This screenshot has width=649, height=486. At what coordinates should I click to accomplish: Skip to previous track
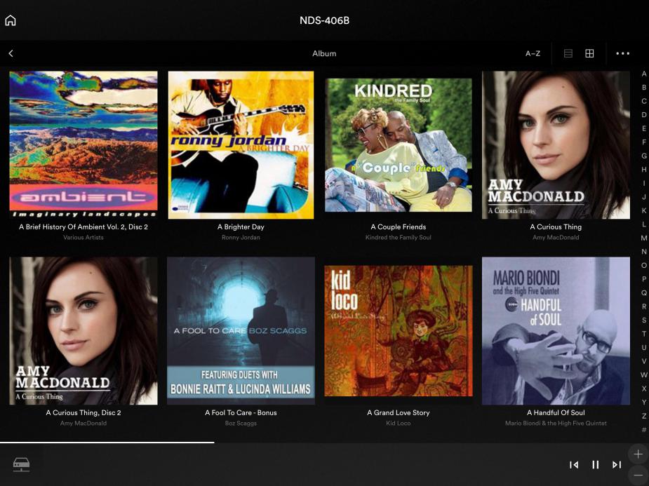[x=574, y=464]
